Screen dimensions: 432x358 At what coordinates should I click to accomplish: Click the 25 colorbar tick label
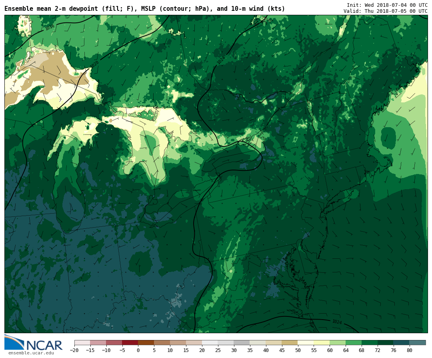pos(218,350)
